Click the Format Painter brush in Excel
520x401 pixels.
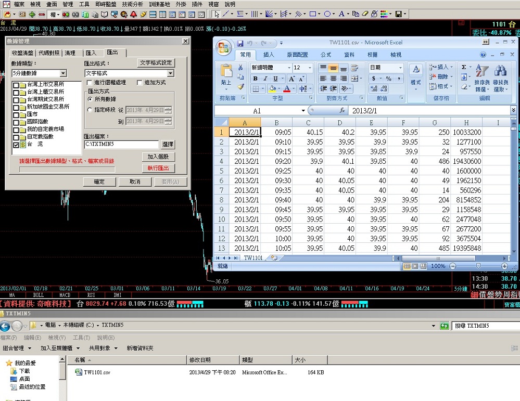tap(240, 87)
